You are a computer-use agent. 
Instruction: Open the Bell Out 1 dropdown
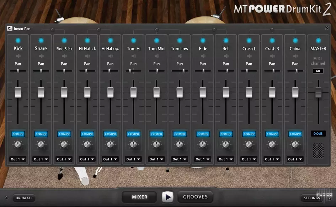pyautogui.click(x=226, y=159)
